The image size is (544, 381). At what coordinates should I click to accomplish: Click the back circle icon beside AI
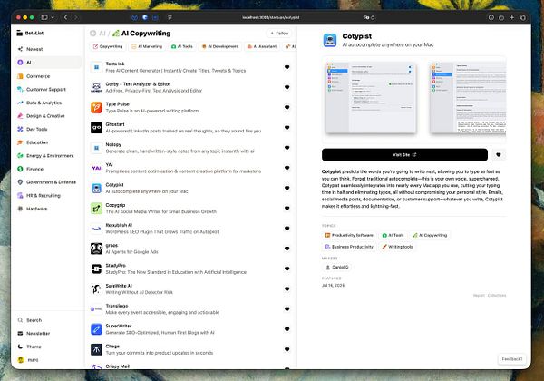[93, 34]
